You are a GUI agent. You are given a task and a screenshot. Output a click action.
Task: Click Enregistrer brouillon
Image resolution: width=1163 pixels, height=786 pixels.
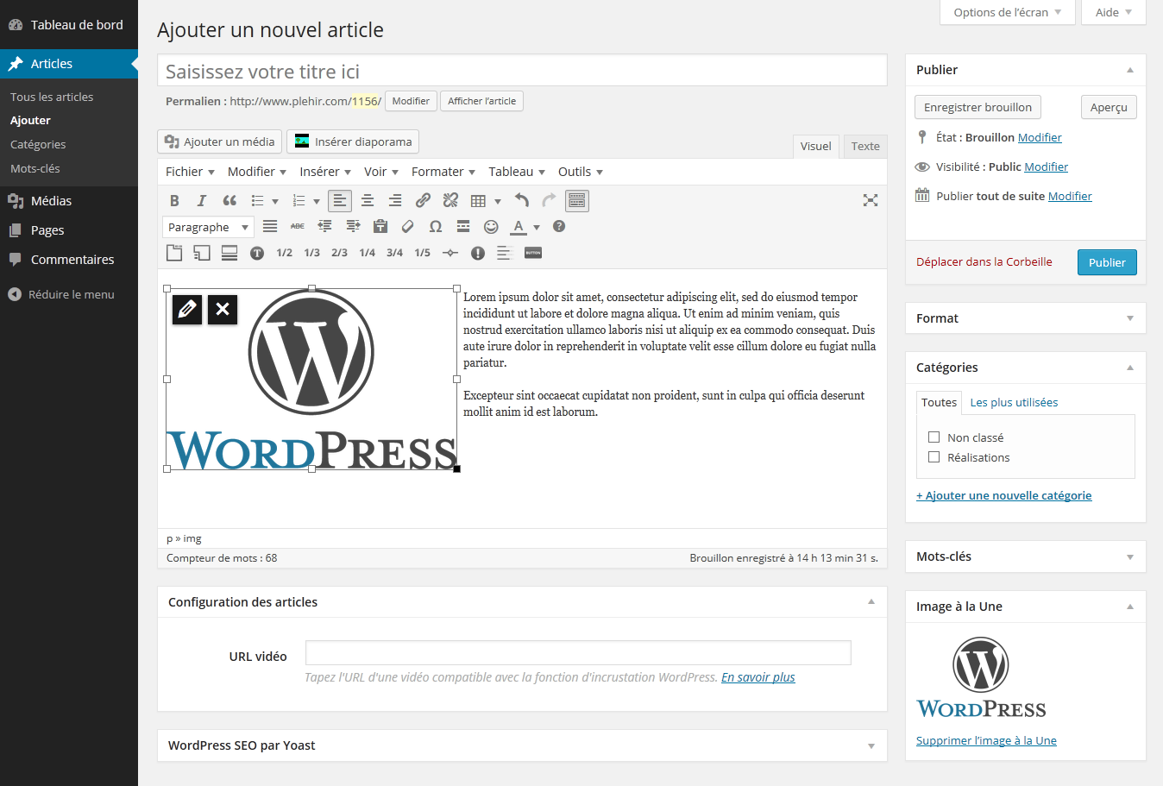tap(978, 107)
